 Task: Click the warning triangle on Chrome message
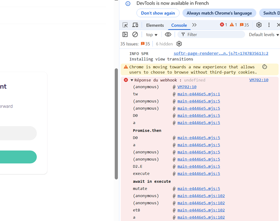[x=126, y=67]
